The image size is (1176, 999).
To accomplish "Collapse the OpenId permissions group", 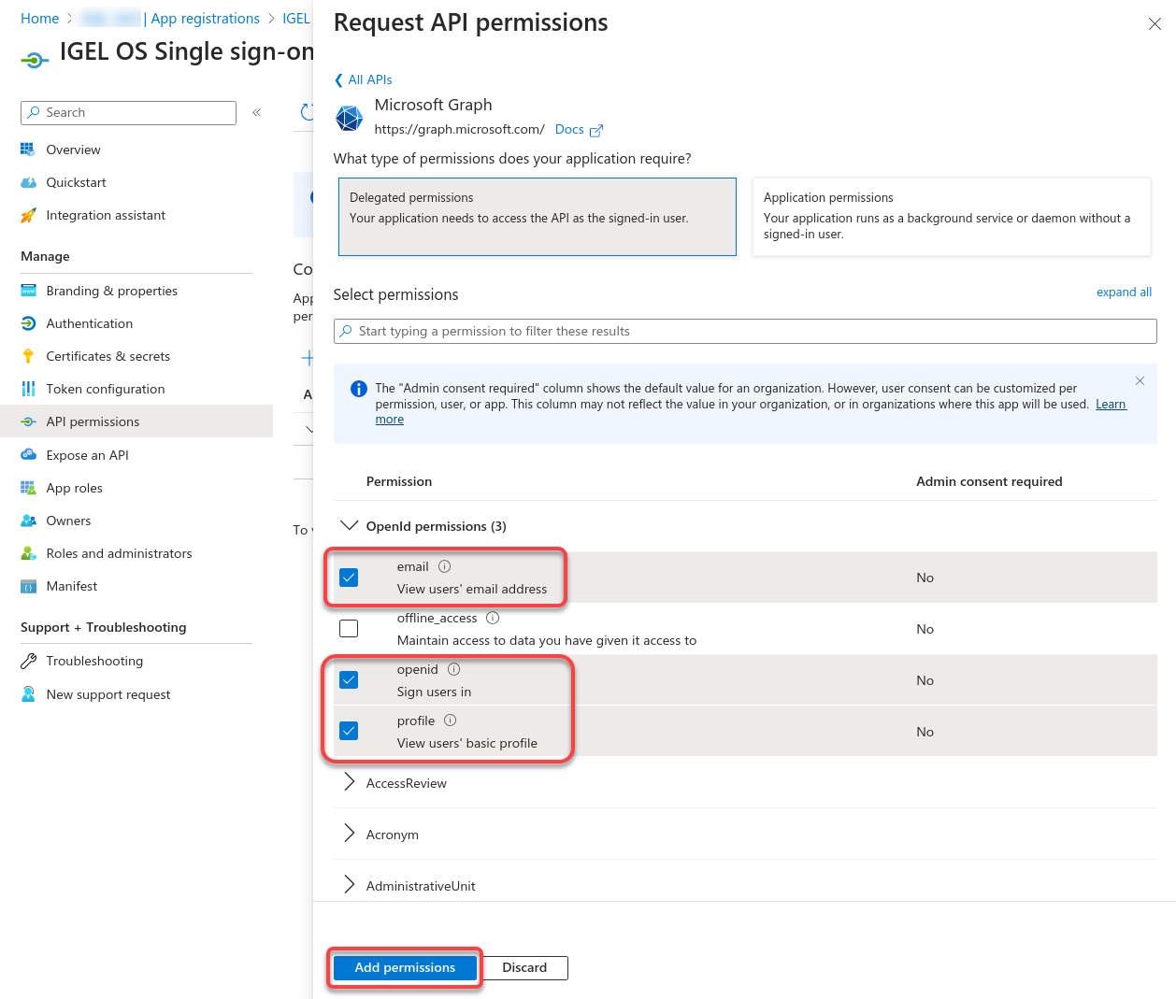I will (350, 526).
